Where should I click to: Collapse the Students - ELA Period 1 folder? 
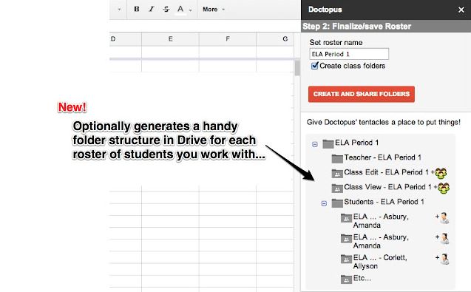click(324, 204)
